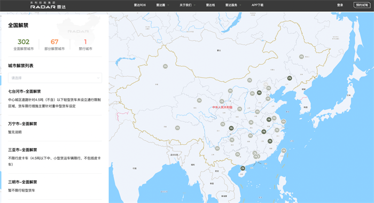Click the dark Anhui map marker
The image size is (374, 203).
[x=269, y=120]
